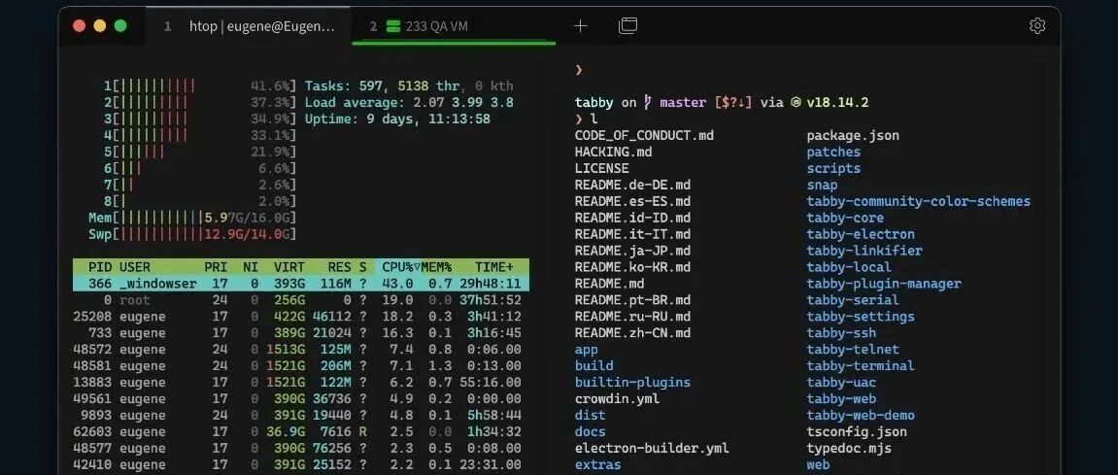Click the patches directory name
This screenshot has width=1118, height=475.
833,152
